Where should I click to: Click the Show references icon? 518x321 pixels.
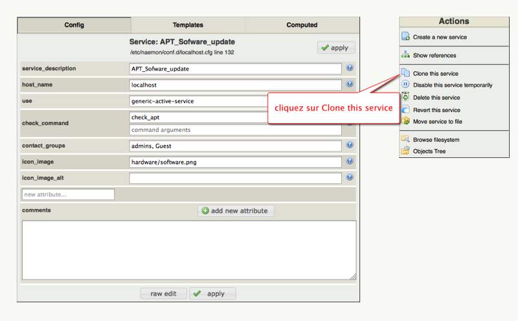(x=405, y=55)
